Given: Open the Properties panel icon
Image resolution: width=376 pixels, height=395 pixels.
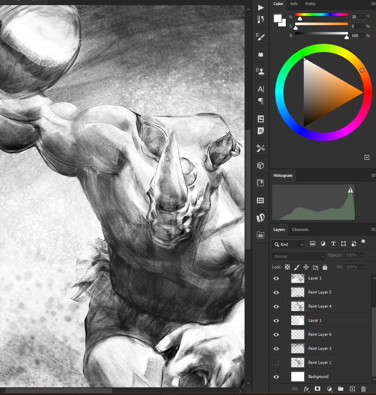Looking at the screenshot, I should pyautogui.click(x=261, y=118).
